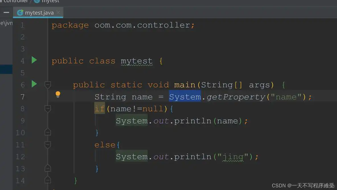This screenshot has height=190, width=337.
Task: Click line number 7 in the gutter
Action: click(22, 97)
